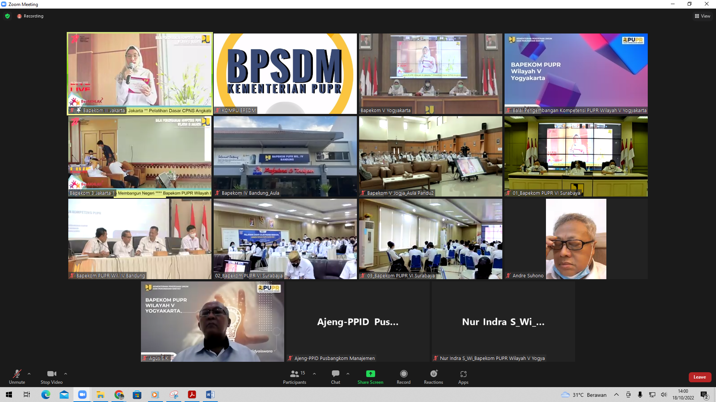Open Task View in the taskbar
716x402 pixels.
tap(27, 395)
